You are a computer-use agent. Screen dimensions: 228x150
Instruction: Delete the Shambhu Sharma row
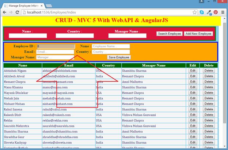point(209,131)
